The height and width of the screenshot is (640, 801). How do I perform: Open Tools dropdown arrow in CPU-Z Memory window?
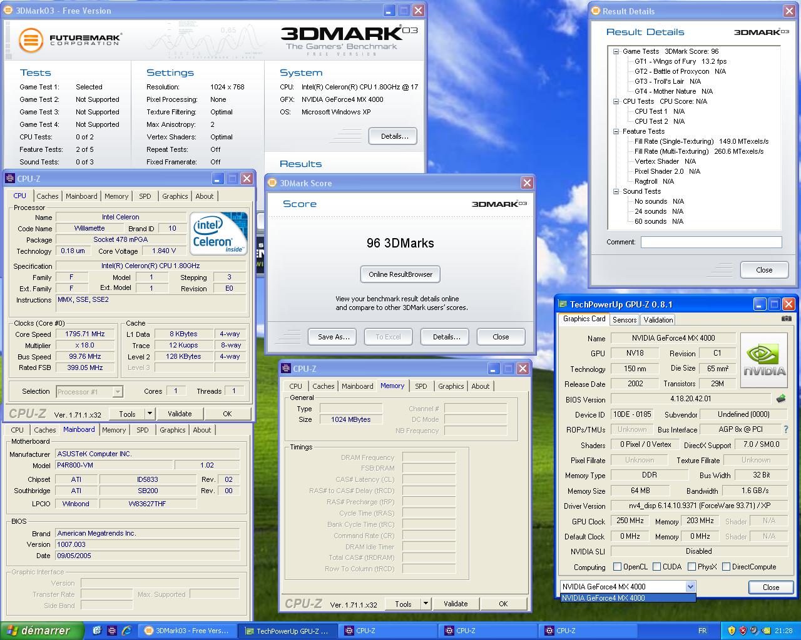pos(426,603)
